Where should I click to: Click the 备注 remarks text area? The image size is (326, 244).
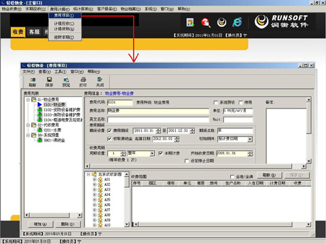(286, 136)
